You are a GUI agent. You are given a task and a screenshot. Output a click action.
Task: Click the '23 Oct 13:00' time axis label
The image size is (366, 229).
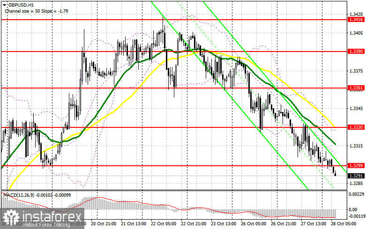(224, 224)
